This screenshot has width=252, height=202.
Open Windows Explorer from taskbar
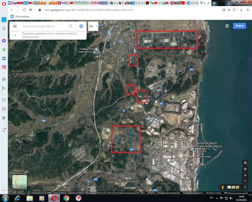tap(30, 198)
